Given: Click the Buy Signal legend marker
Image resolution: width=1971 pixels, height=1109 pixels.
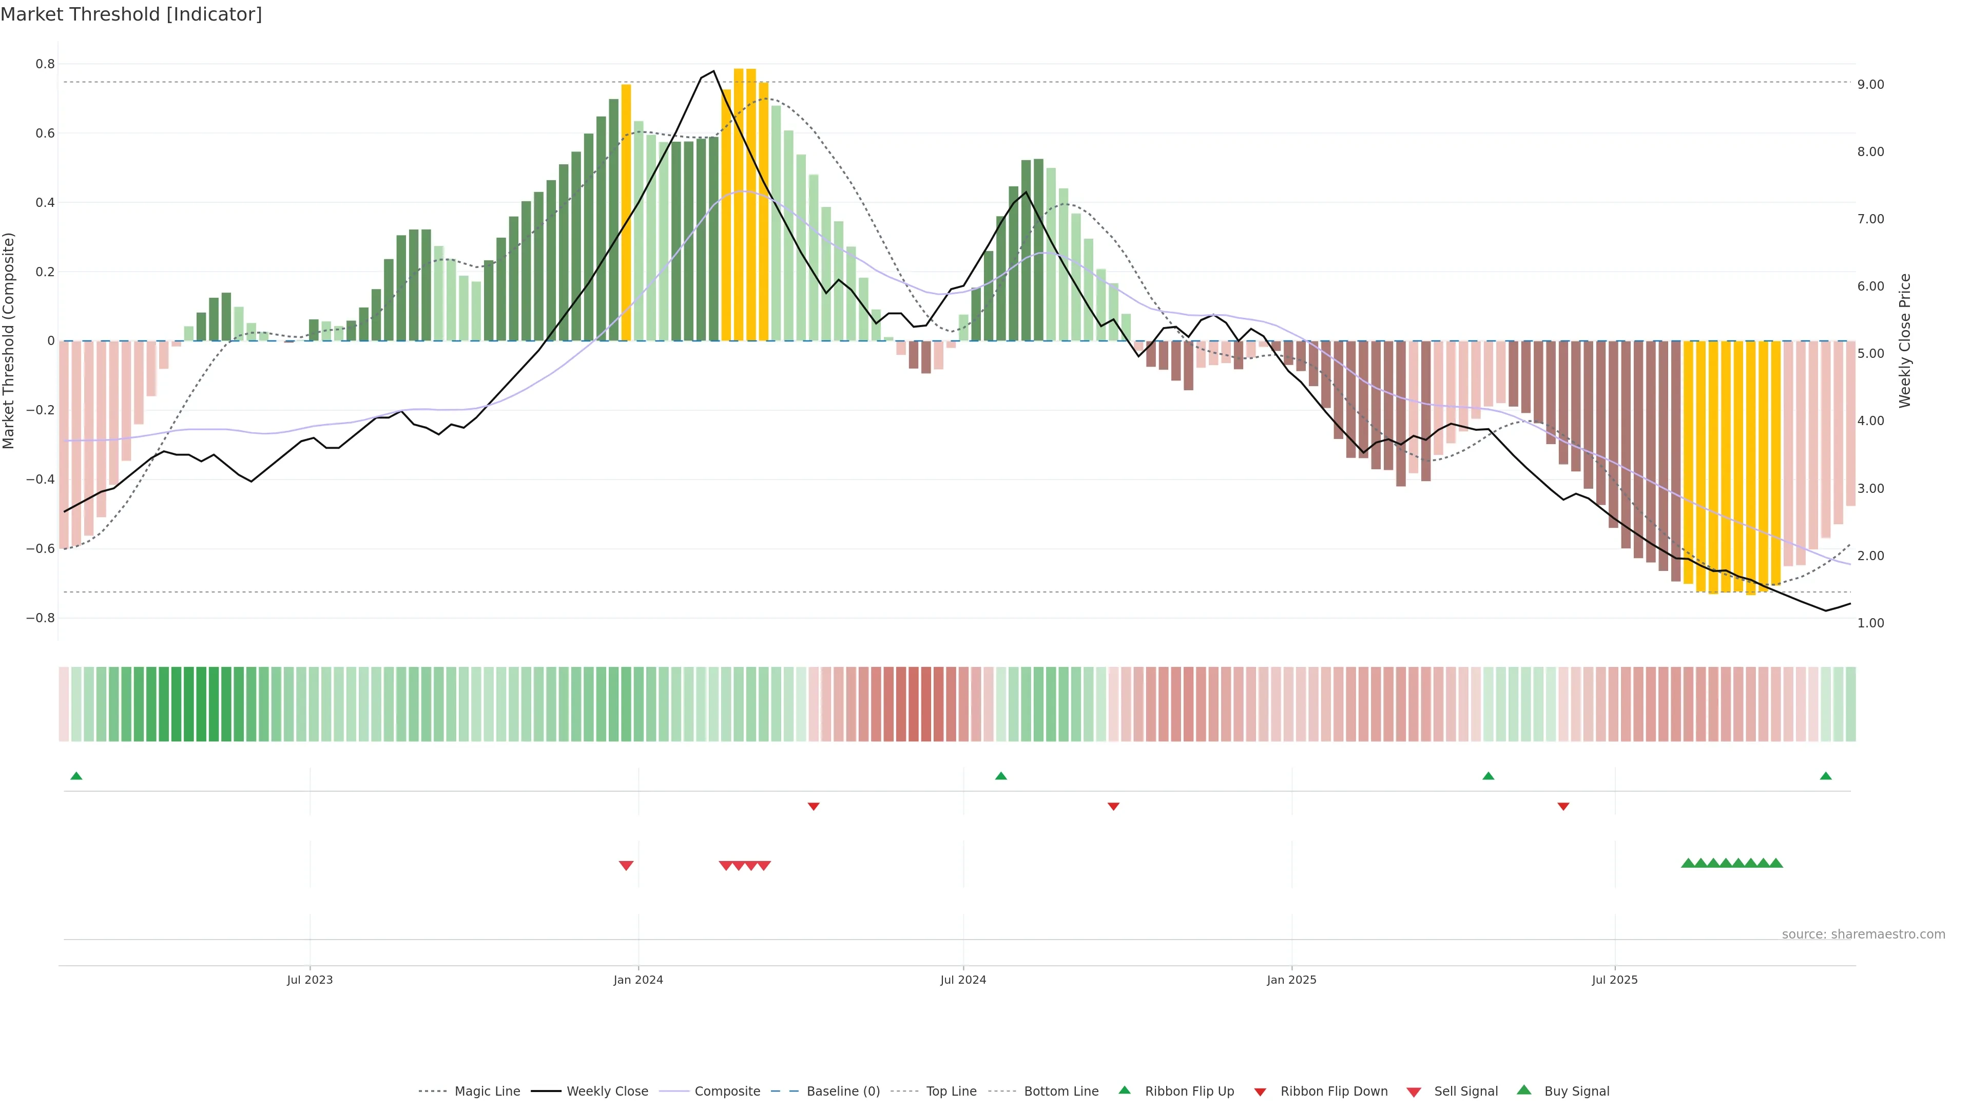Looking at the screenshot, I should coord(1524,1090).
